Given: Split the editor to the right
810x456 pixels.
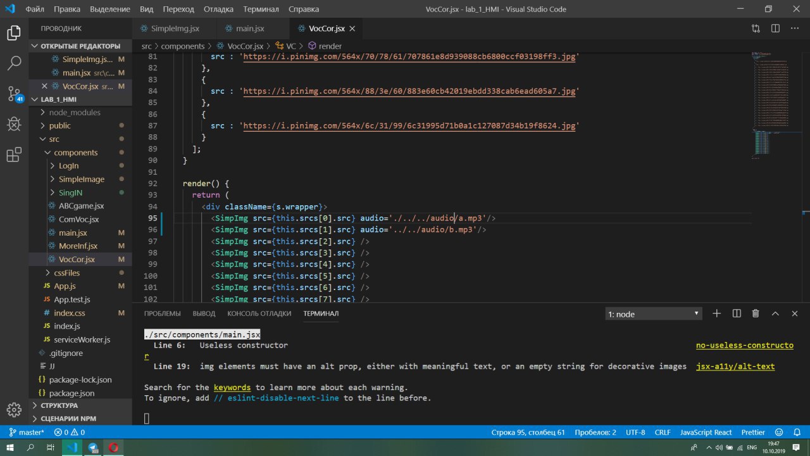Looking at the screenshot, I should tap(775, 28).
